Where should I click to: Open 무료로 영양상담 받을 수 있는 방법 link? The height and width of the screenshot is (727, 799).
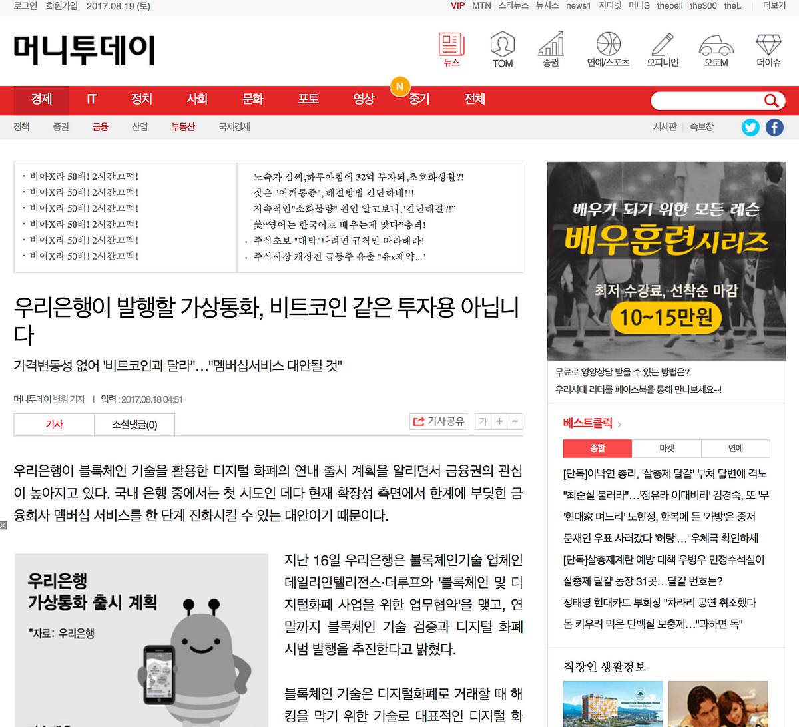(x=623, y=372)
